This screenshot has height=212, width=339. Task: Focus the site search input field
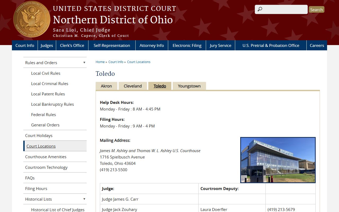tap(281, 9)
